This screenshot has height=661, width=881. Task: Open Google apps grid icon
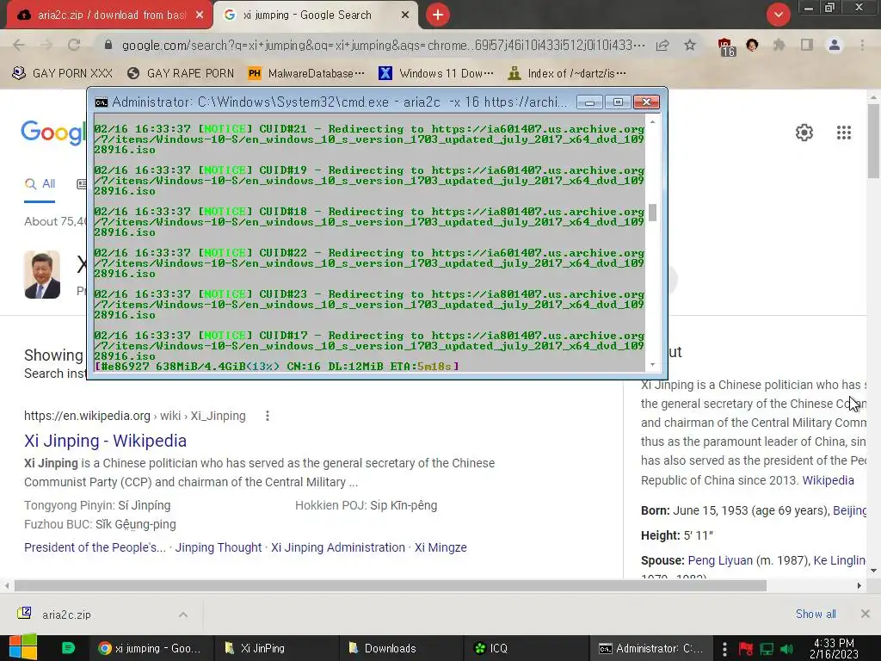(x=844, y=133)
